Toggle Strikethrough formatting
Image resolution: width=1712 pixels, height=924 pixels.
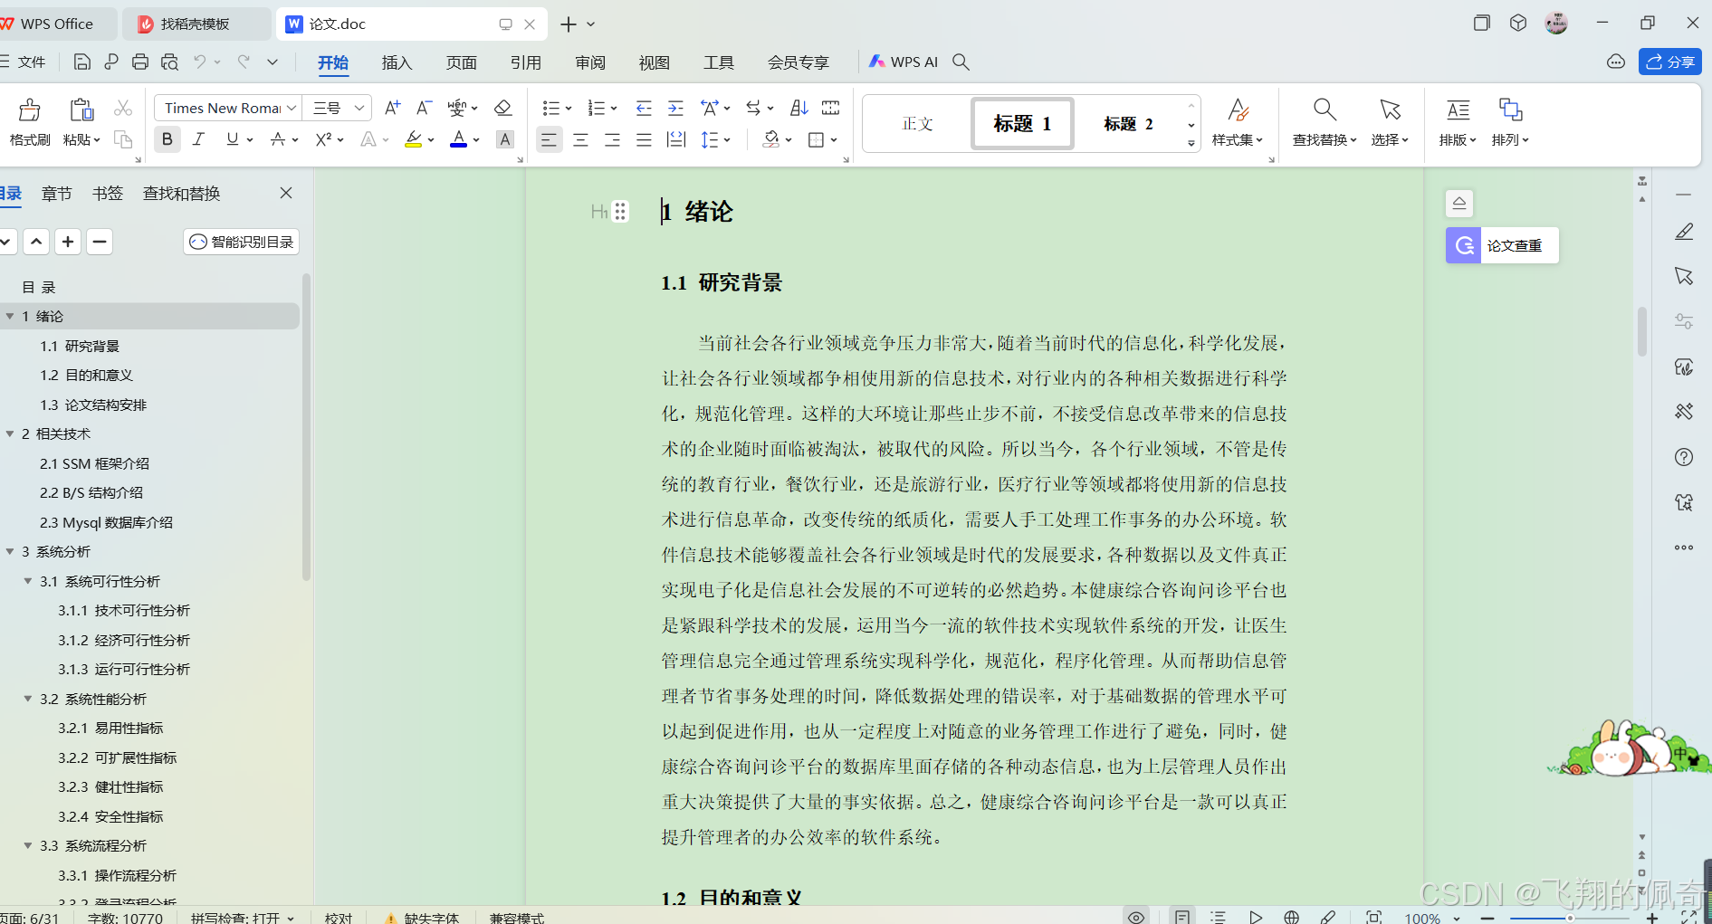tap(278, 139)
